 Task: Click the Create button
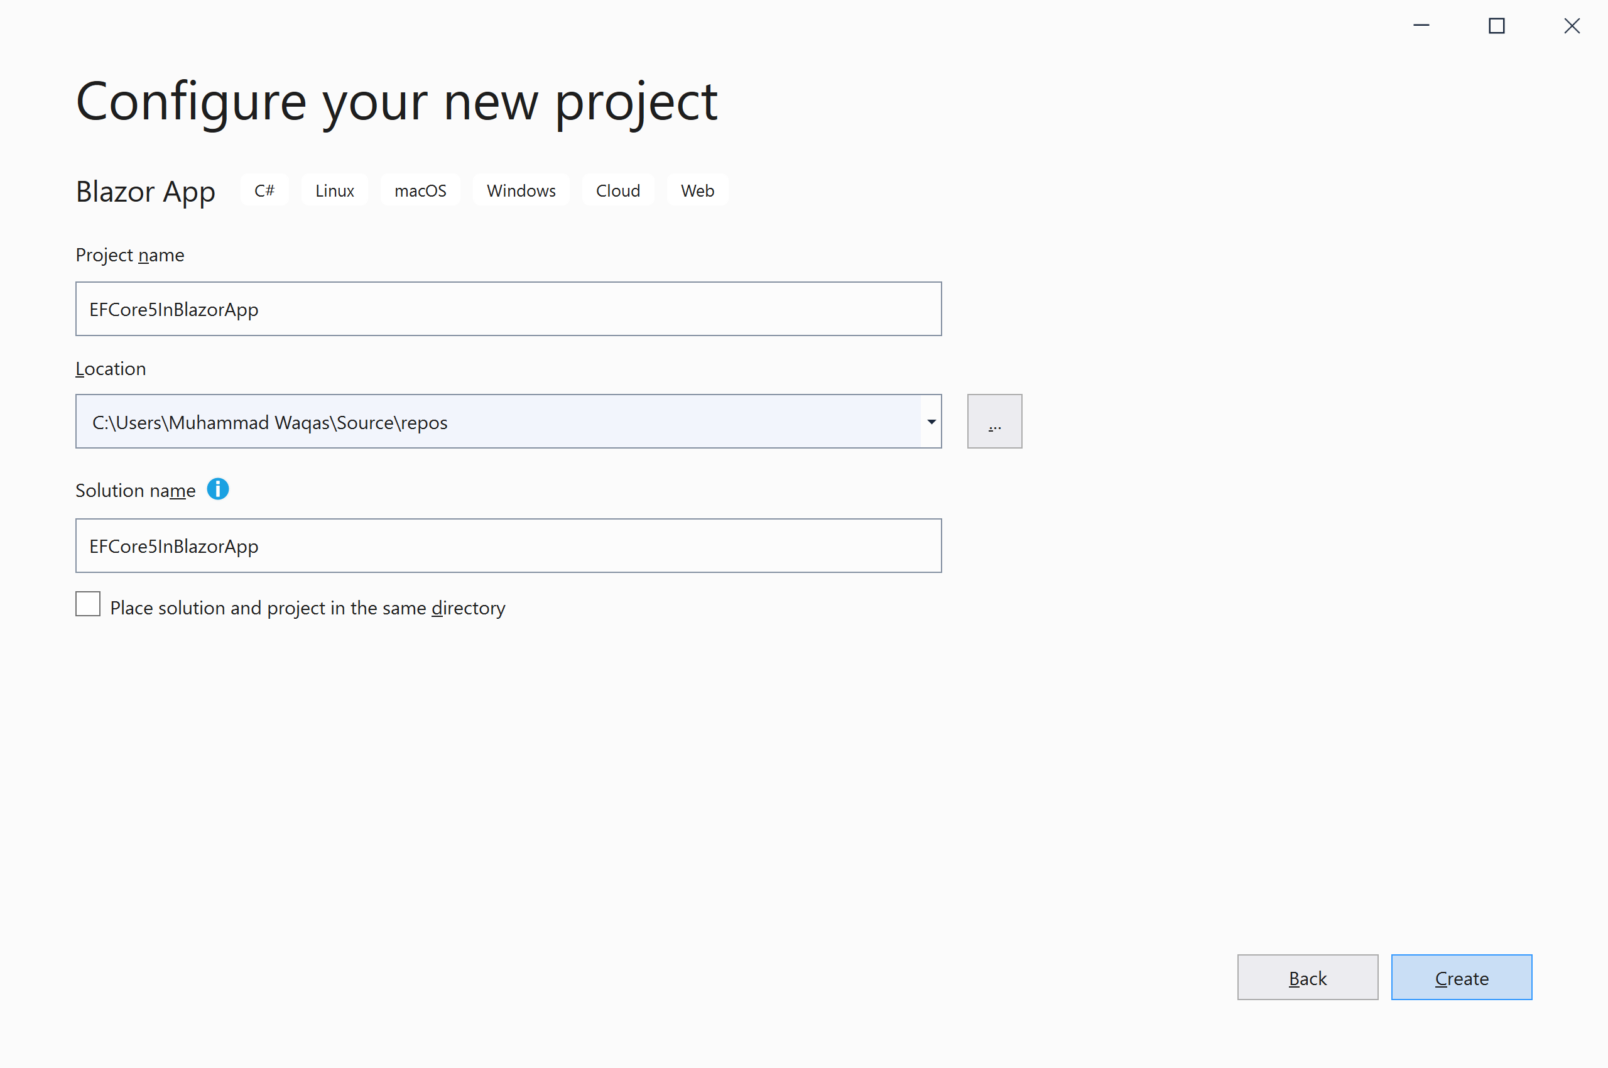click(x=1462, y=978)
